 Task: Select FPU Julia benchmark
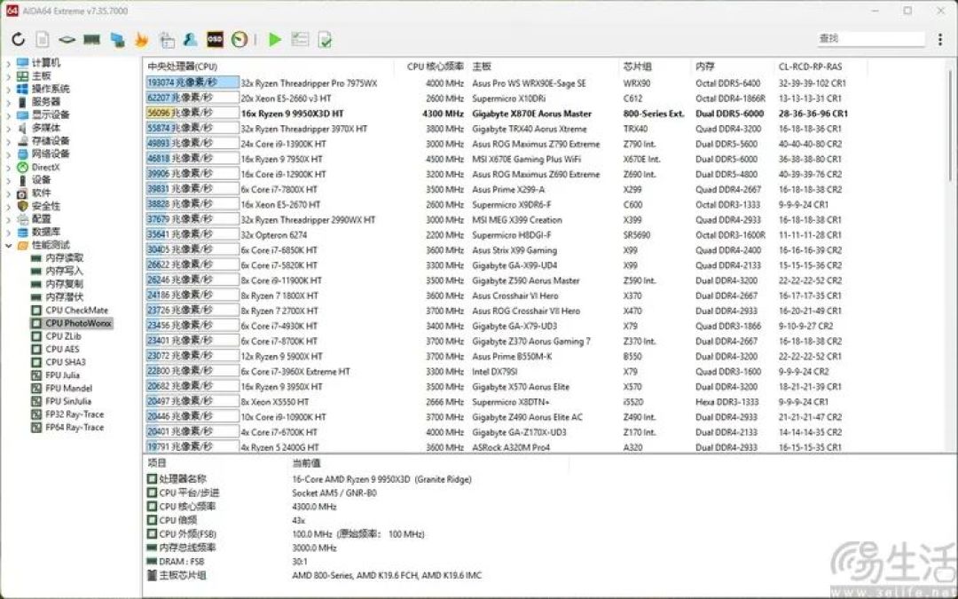click(62, 375)
